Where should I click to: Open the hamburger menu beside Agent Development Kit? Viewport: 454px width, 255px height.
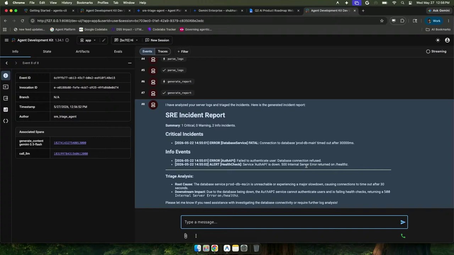[6, 40]
